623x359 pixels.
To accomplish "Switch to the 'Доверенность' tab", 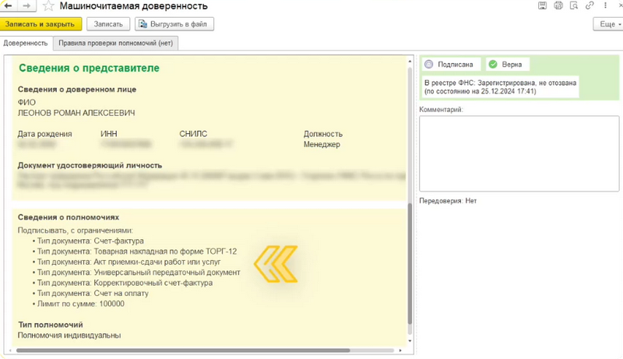I will [26, 43].
